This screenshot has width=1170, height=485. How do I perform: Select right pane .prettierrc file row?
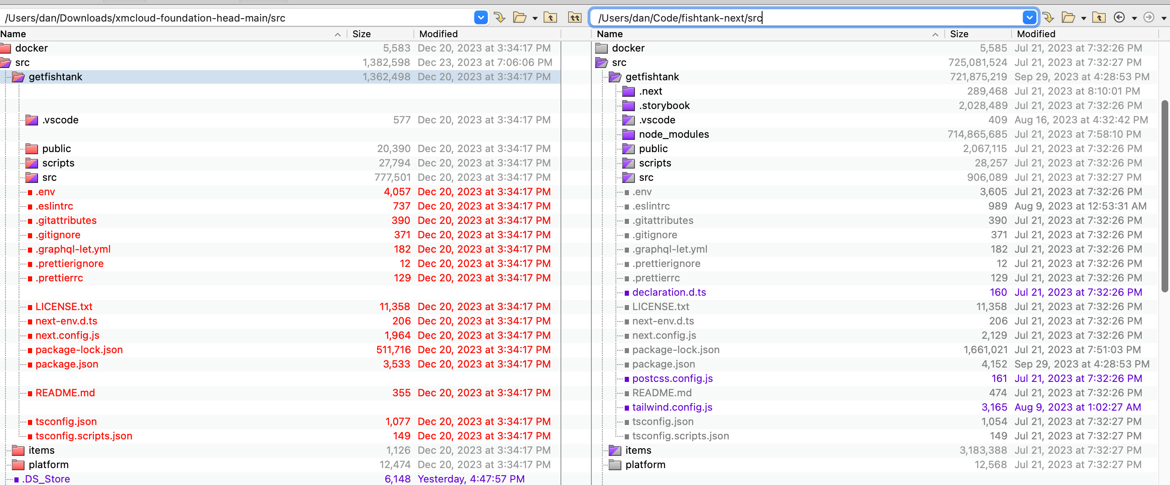[x=876, y=278]
